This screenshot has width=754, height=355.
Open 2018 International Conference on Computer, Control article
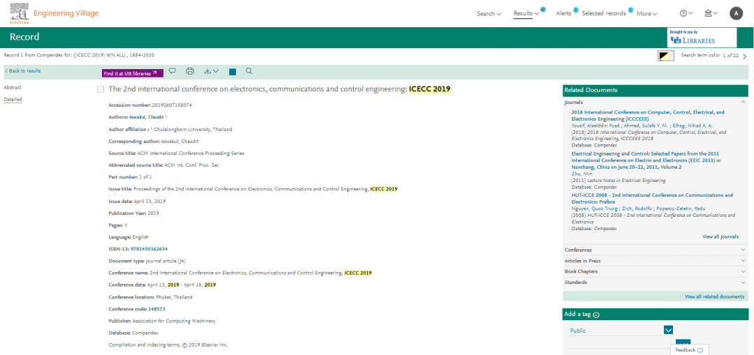(647, 115)
